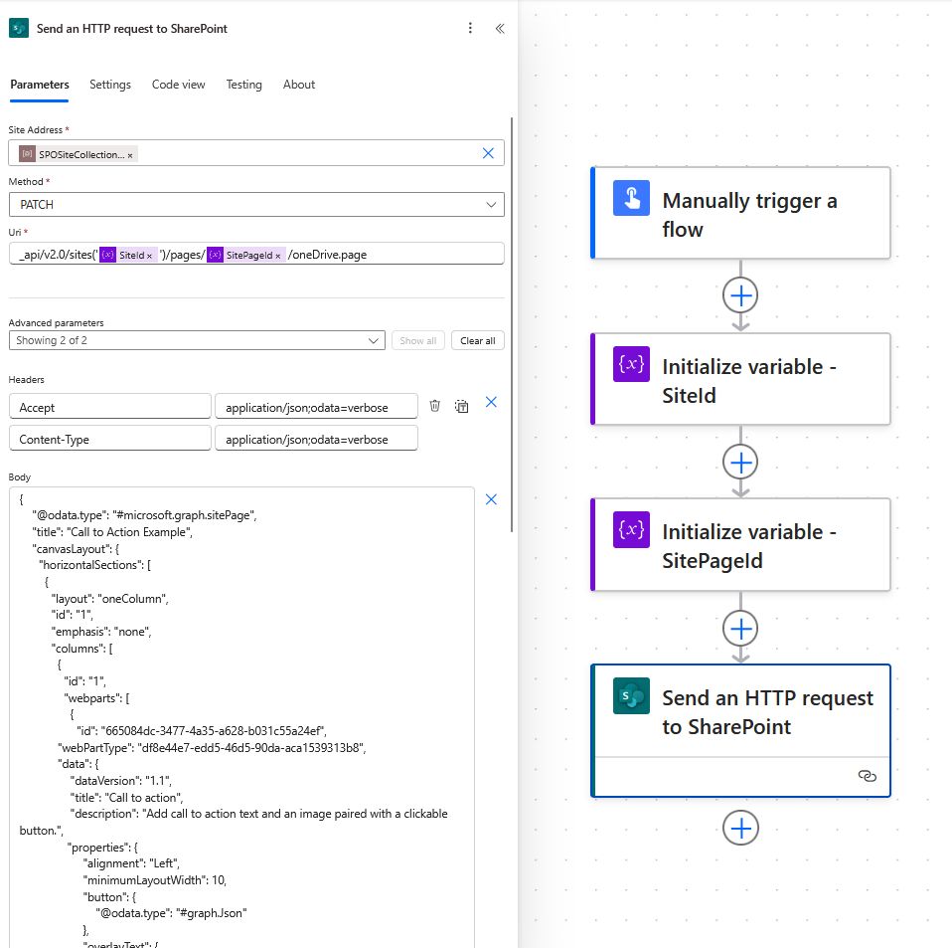The height and width of the screenshot is (948, 952).
Task: Click the Accept header value field
Action: 316,407
